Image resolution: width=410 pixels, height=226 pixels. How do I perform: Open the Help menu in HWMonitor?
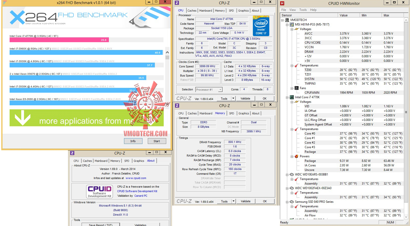pos(313,10)
